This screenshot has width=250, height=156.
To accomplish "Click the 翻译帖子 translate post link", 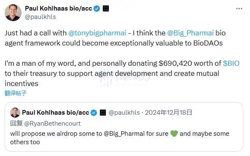I will pyautogui.click(x=16, y=93).
